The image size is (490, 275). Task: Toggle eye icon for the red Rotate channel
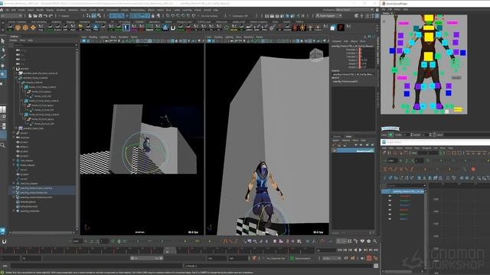[390, 210]
